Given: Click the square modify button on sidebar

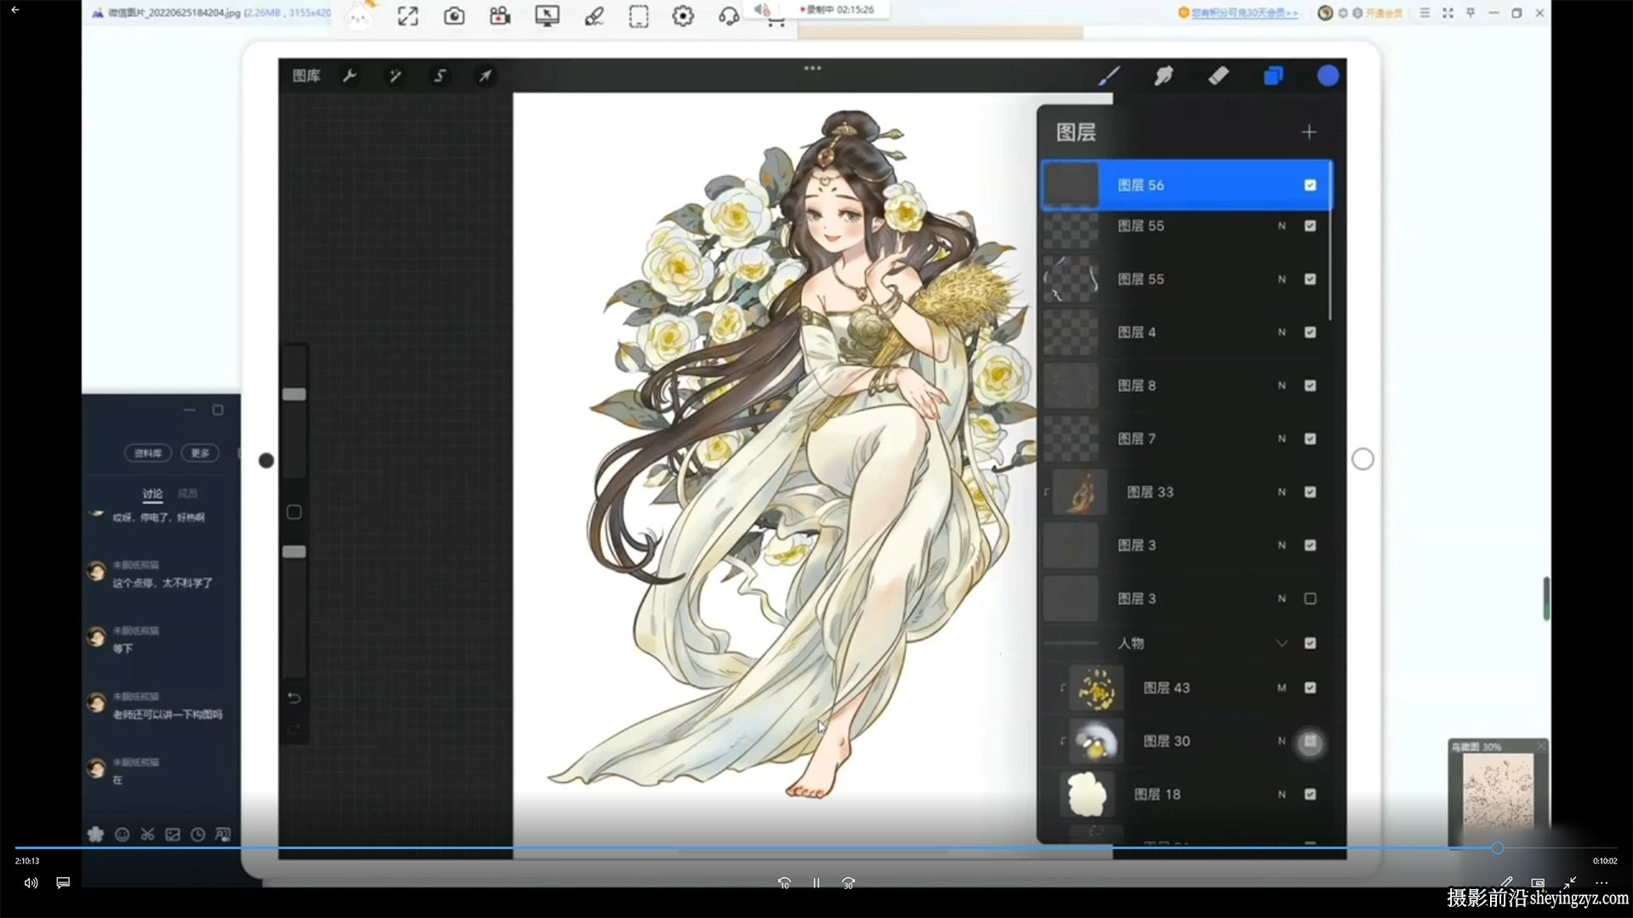Looking at the screenshot, I should coord(294,512).
